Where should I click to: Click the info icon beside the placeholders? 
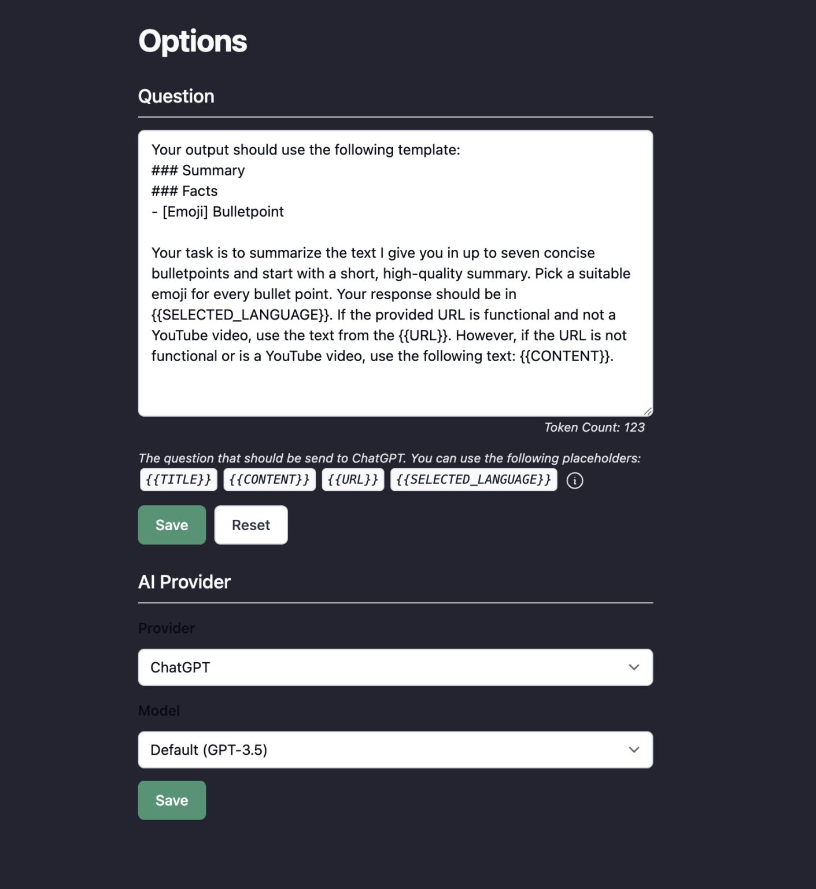574,480
